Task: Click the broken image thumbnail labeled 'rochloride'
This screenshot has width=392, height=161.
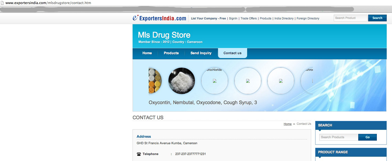Action: coord(215,81)
